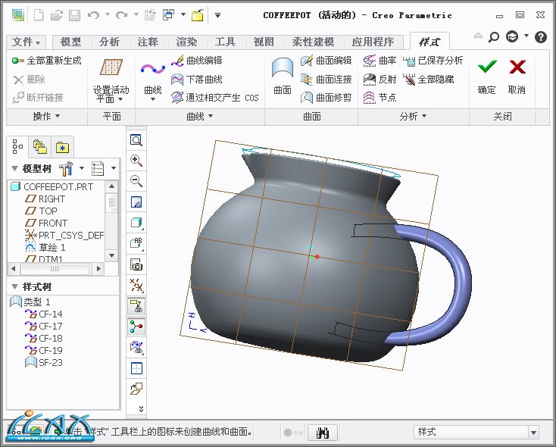Screen dimensions: 556x447
Task: Toggle the datum display filter icon
Action: click(x=136, y=285)
